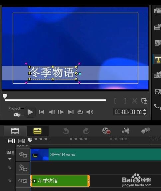Step to the next frame
The image size is (161, 191).
tap(61, 112)
